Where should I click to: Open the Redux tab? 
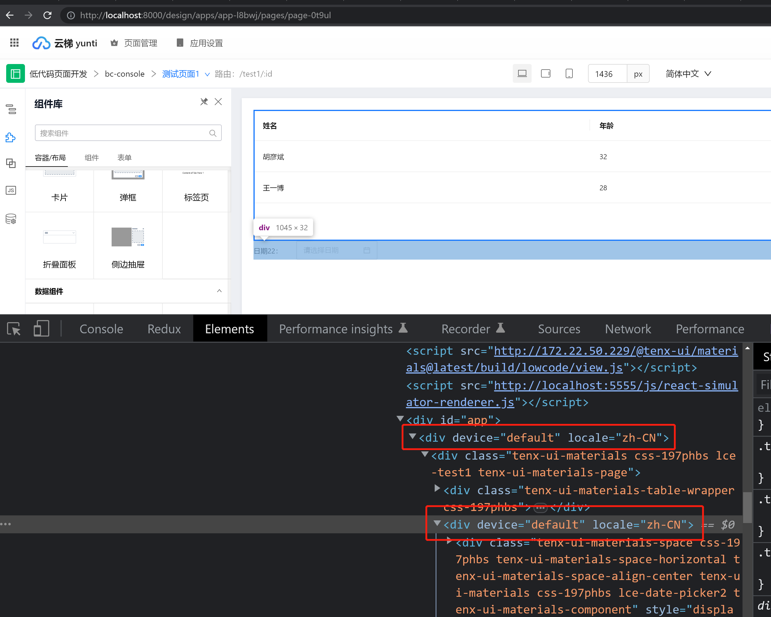[x=164, y=329]
